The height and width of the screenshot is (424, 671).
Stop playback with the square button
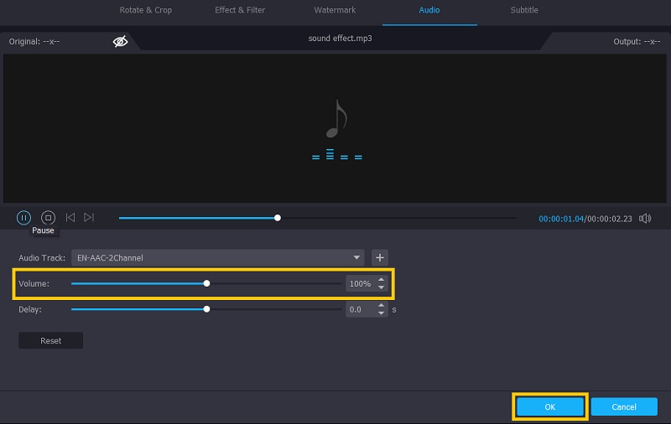pos(48,218)
